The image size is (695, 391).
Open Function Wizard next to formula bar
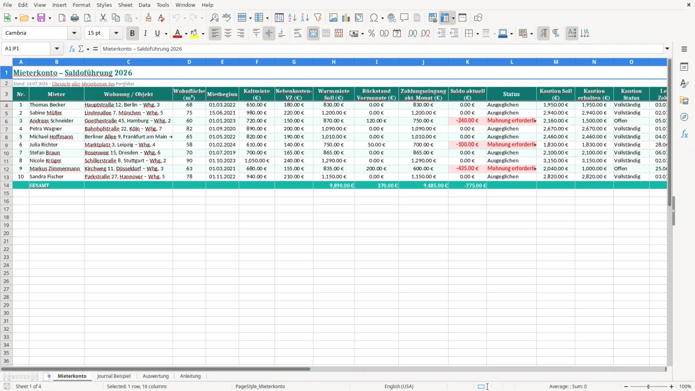(72, 49)
